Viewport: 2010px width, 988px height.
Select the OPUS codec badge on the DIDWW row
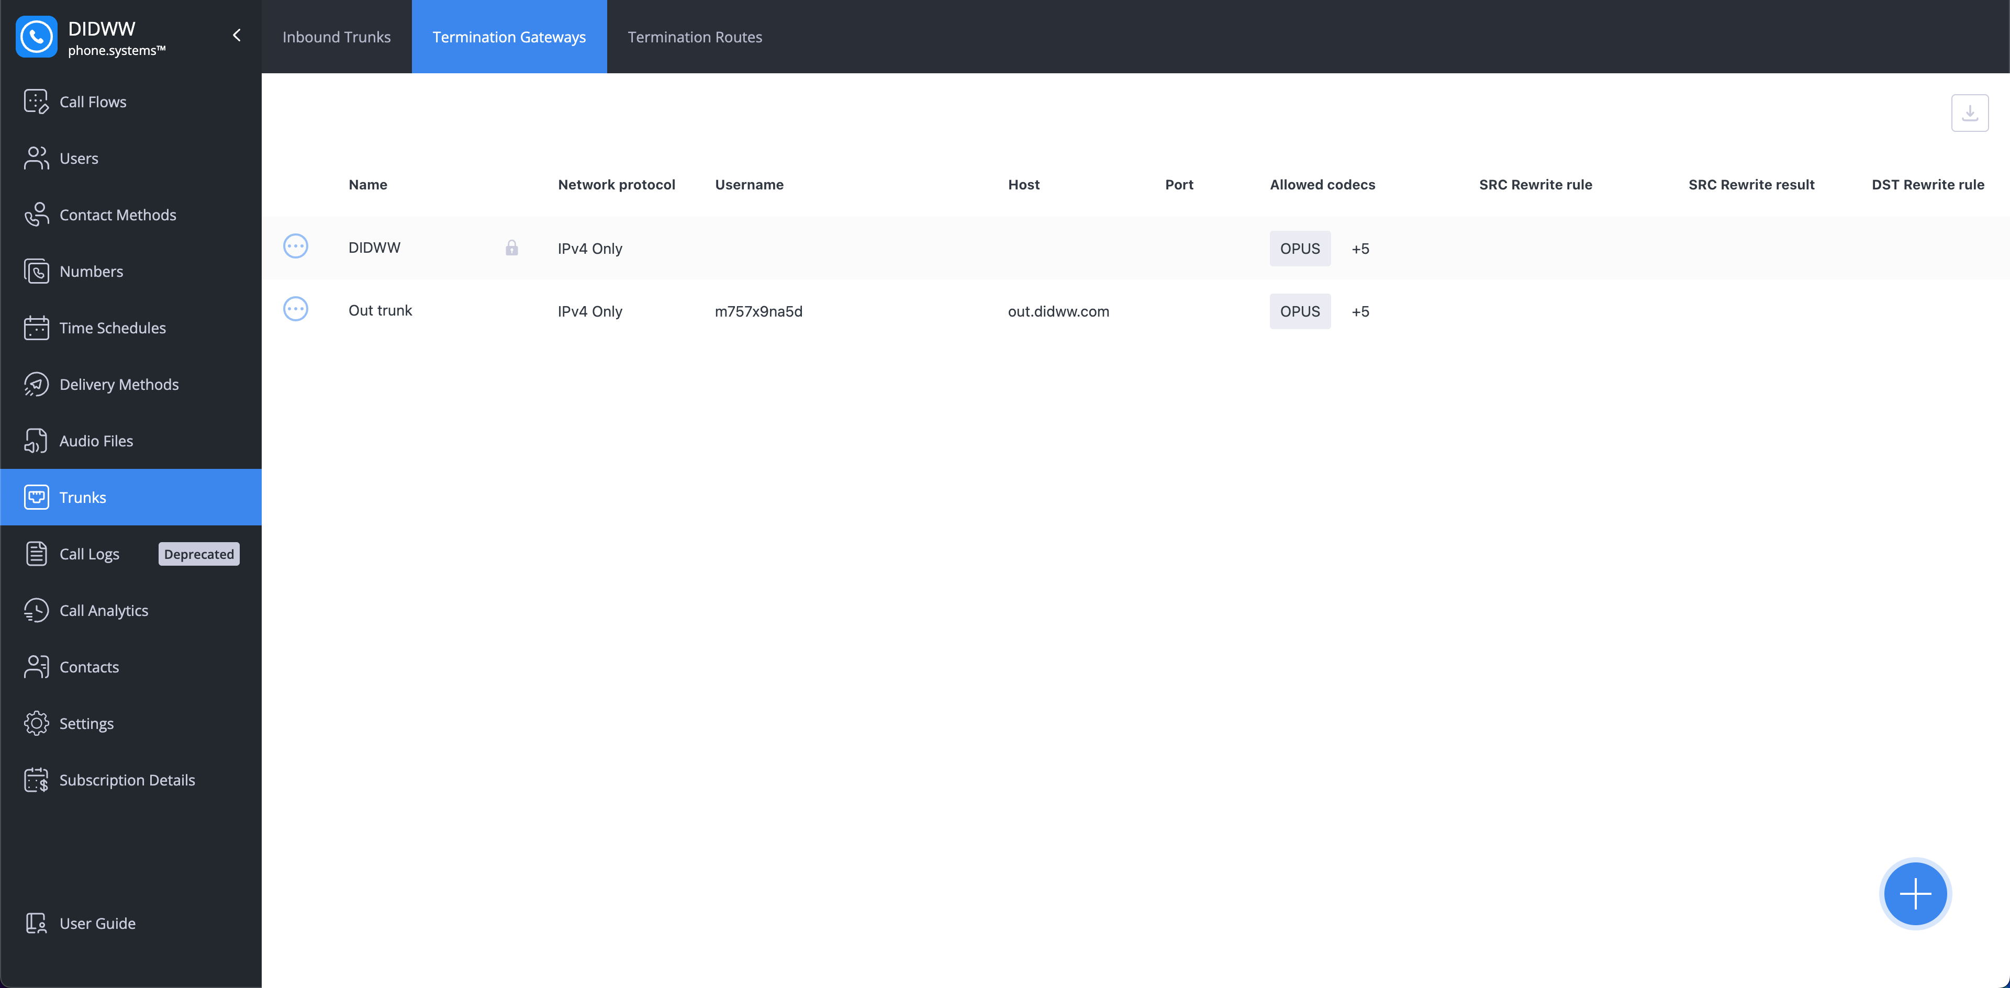(1299, 248)
